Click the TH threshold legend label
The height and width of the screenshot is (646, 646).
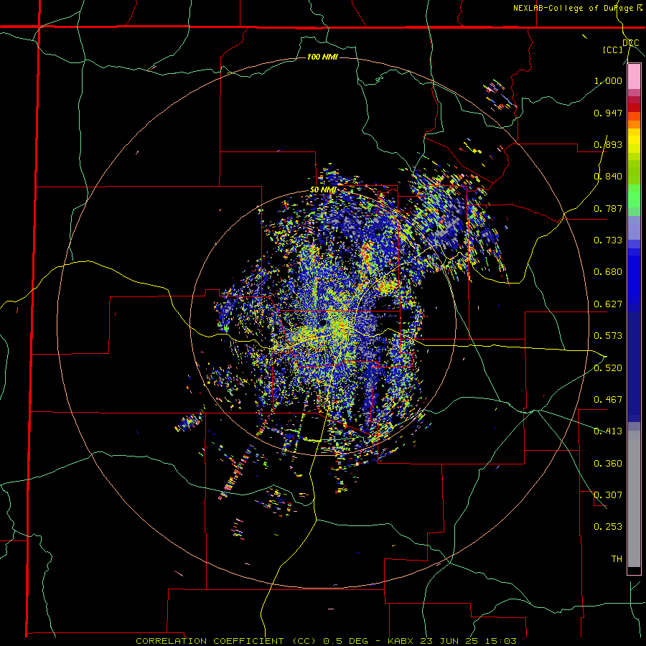[x=617, y=559]
